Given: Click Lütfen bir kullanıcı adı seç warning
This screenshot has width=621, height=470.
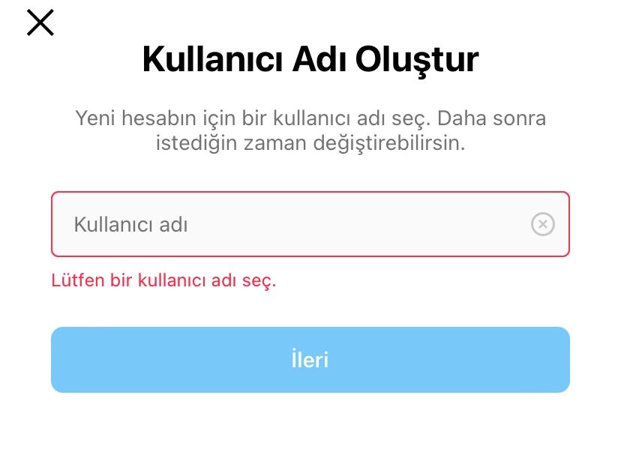Looking at the screenshot, I should pos(163,281).
